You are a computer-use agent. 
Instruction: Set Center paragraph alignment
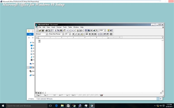pos(90,34)
